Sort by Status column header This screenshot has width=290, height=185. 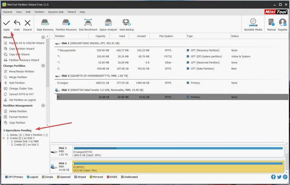[x=260, y=36]
